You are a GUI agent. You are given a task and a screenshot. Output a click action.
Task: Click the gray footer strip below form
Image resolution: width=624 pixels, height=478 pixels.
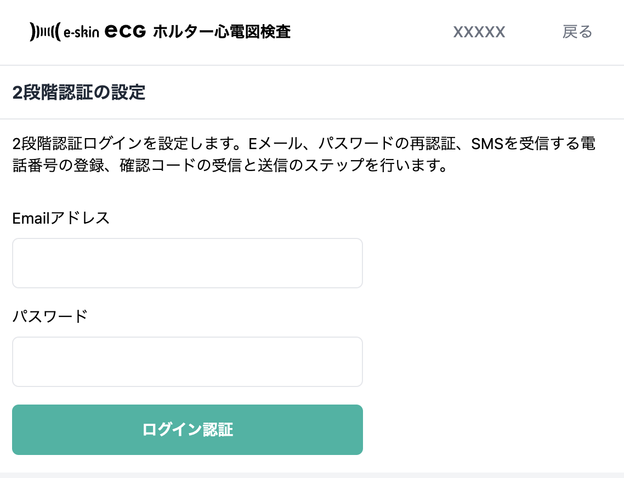[x=312, y=475]
